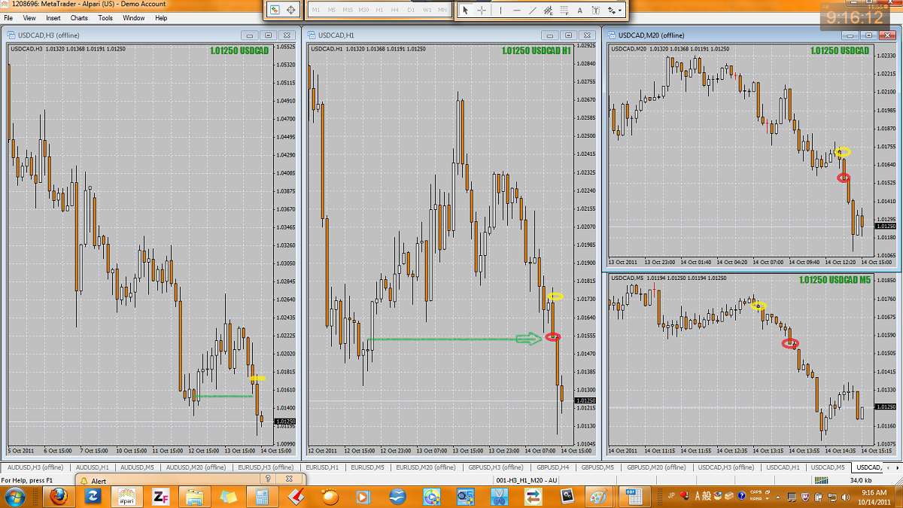This screenshot has height=508, width=903.
Task: Click the 001-H3_H1_M20 profile in status bar
Action: (527, 479)
